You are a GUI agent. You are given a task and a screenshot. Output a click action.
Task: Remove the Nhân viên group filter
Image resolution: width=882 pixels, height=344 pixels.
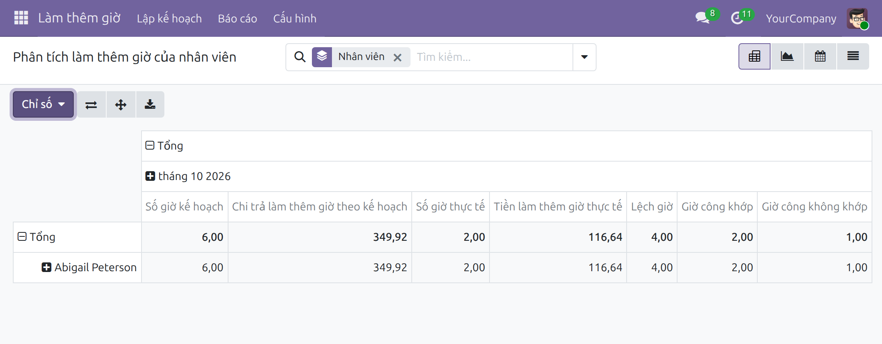click(x=397, y=58)
